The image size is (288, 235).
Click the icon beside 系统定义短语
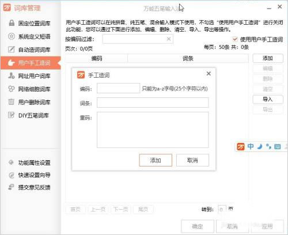click(12, 36)
